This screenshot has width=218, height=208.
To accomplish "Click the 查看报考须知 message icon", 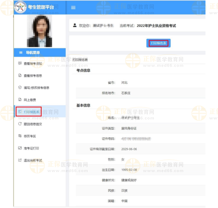I will click(20, 63).
